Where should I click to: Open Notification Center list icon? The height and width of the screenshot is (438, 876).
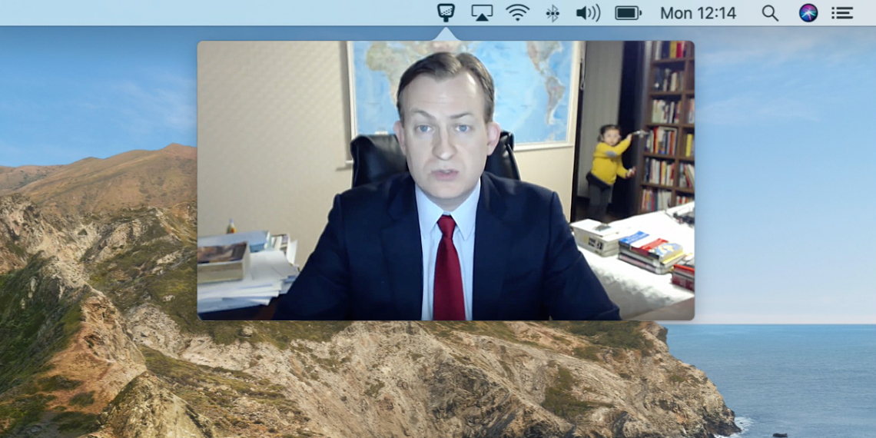[842, 13]
